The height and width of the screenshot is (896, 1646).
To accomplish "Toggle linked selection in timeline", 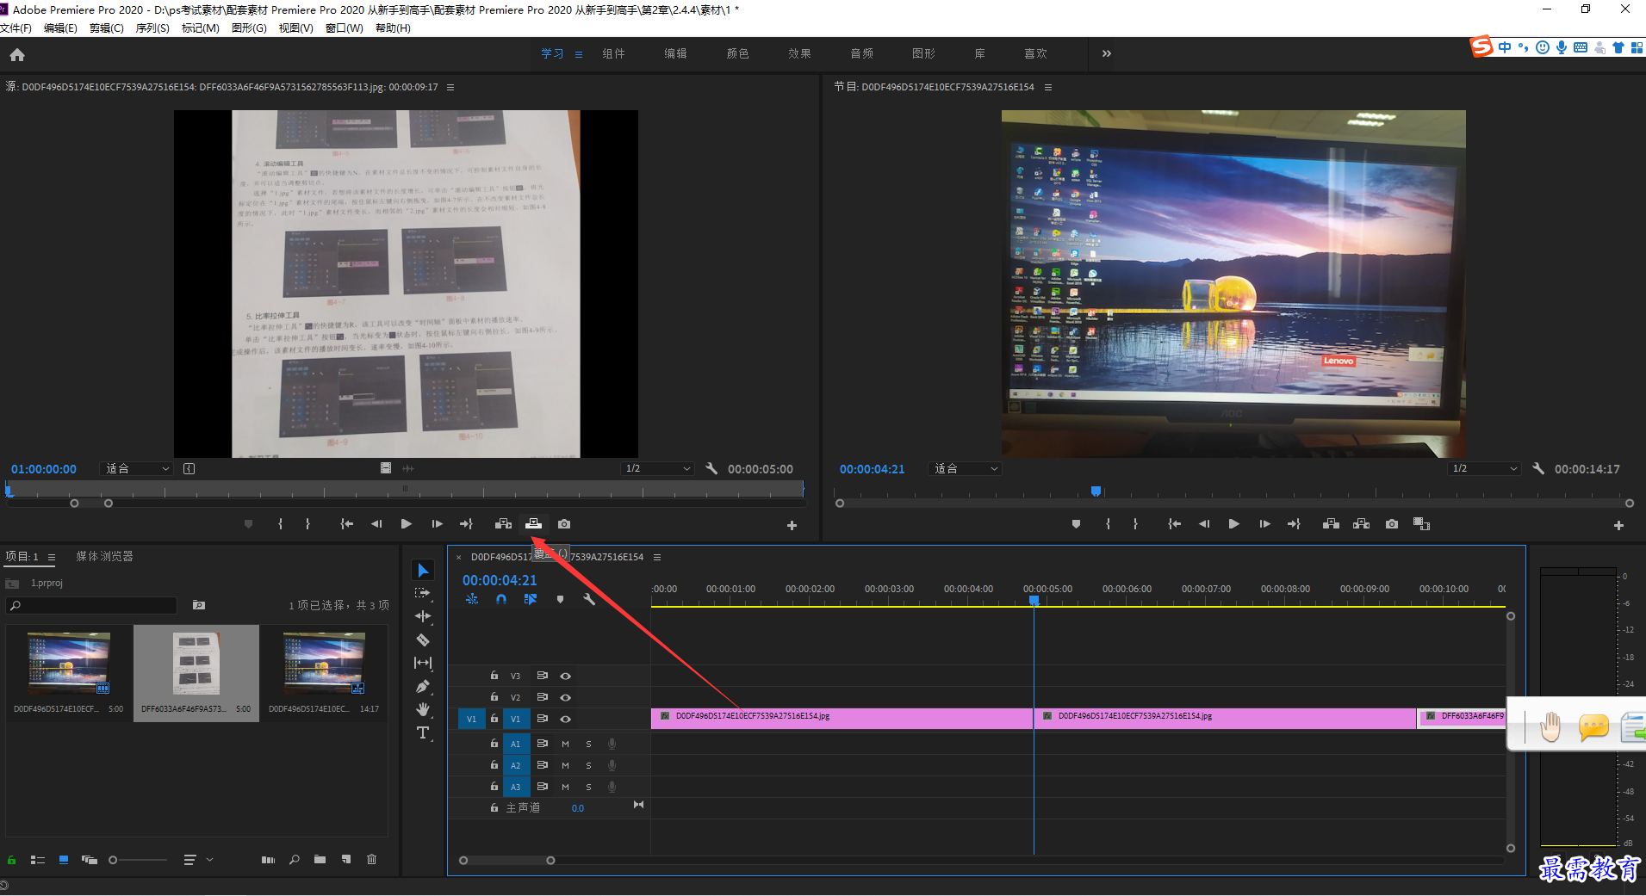I will (531, 599).
